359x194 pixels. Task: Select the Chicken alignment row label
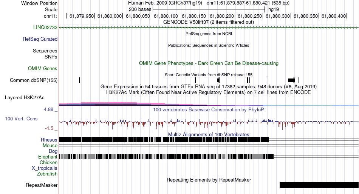coord(48,162)
